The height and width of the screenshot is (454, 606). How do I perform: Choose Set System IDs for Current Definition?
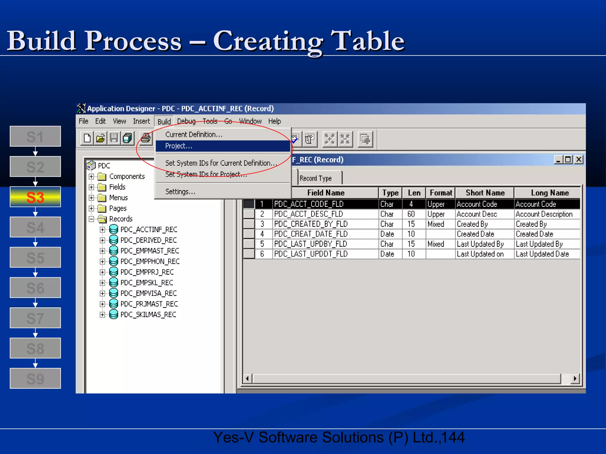[x=223, y=163]
